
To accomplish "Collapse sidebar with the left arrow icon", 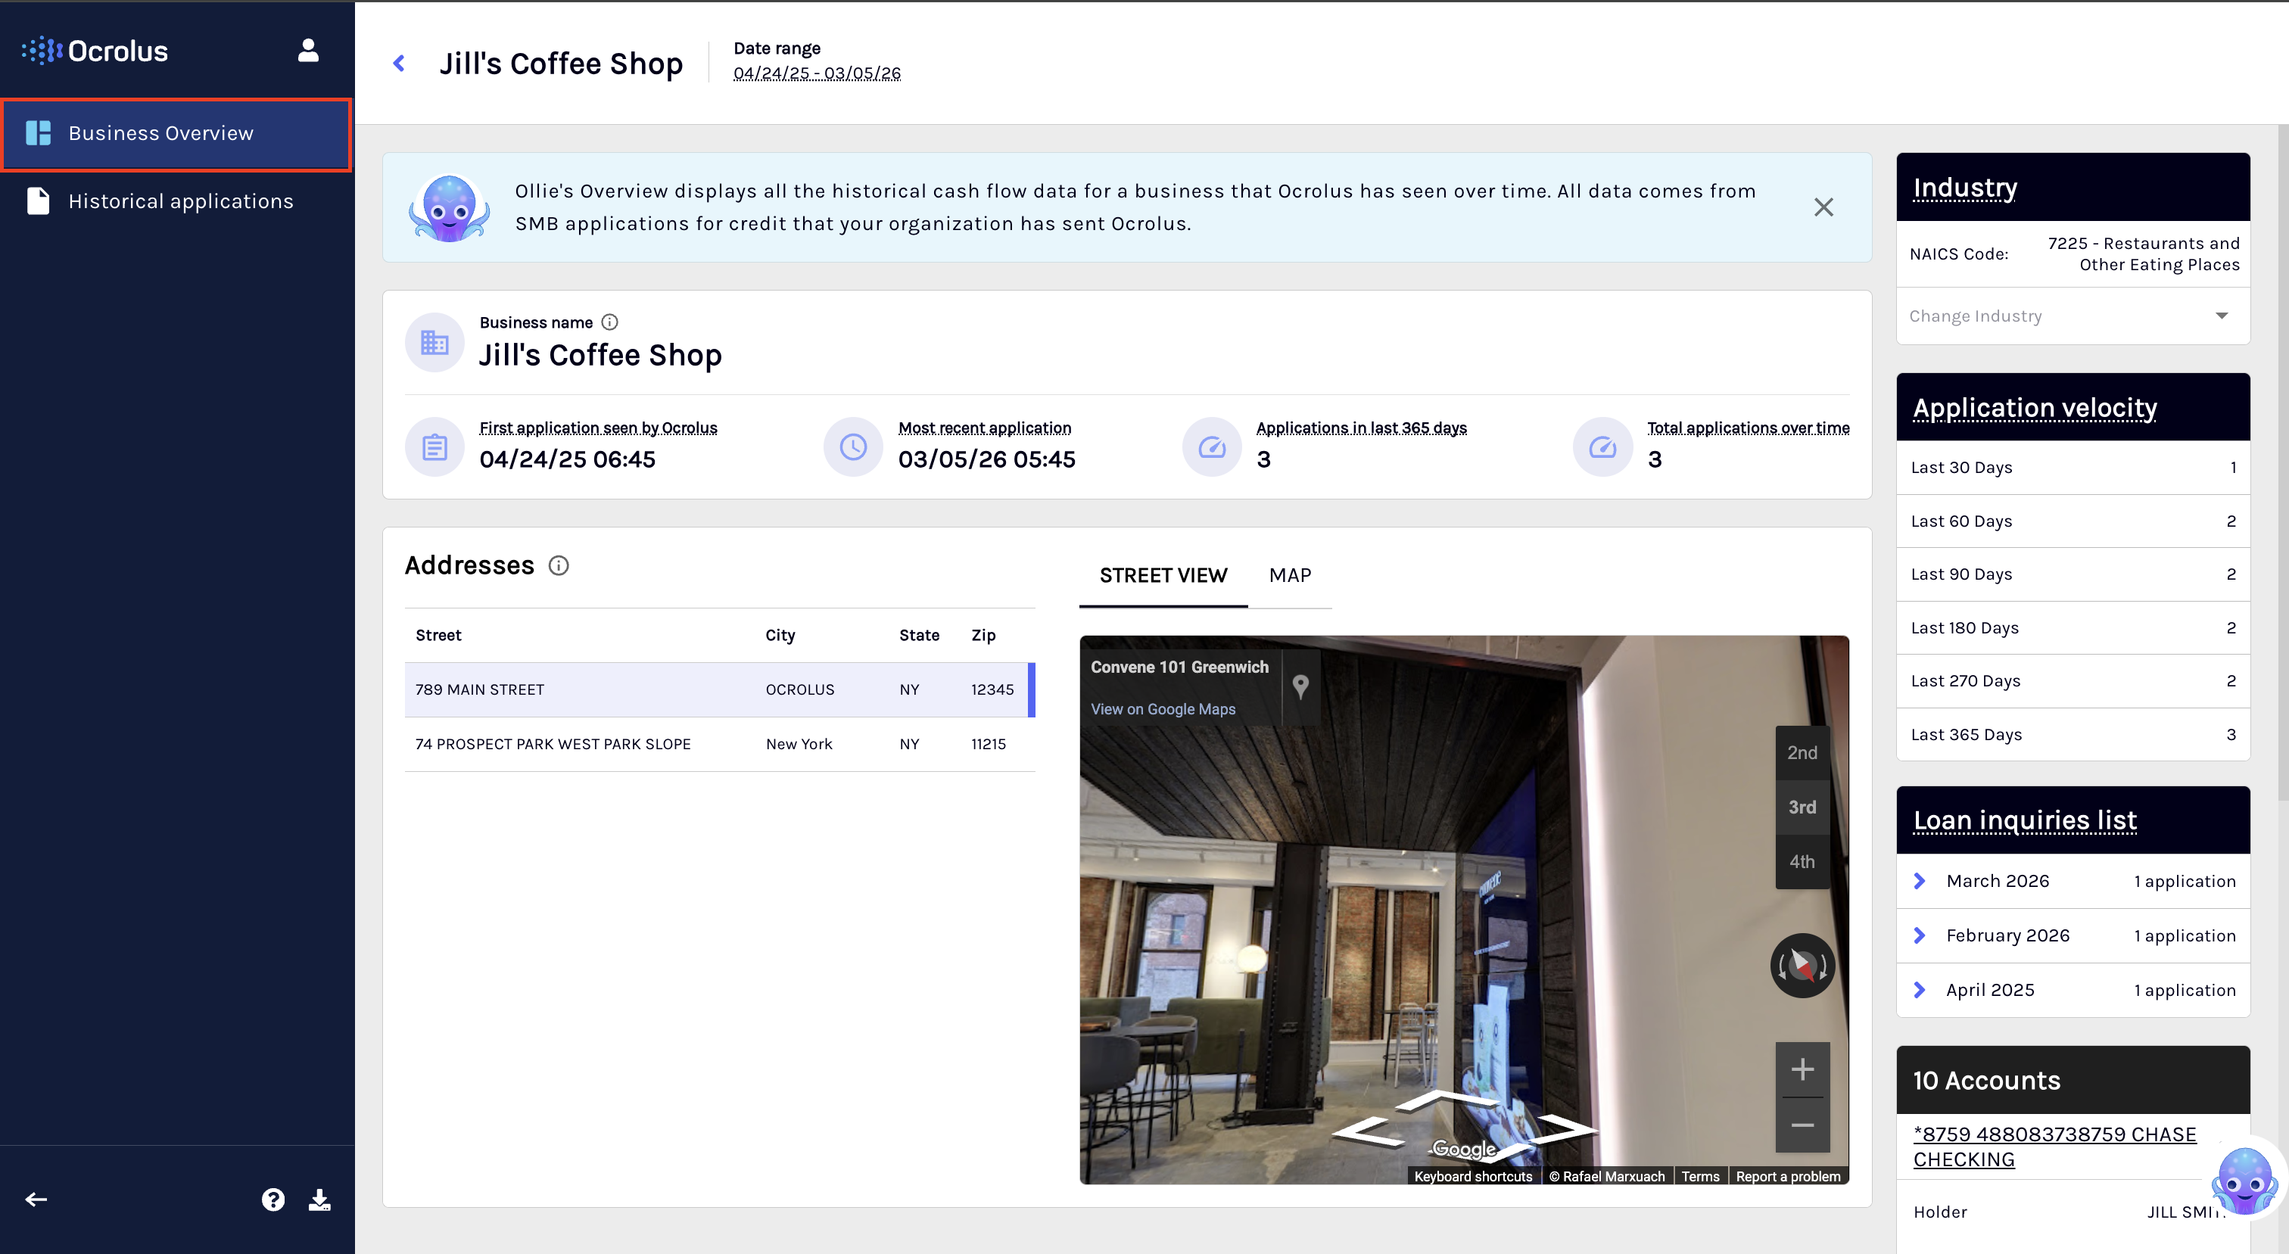I will (x=36, y=1200).
